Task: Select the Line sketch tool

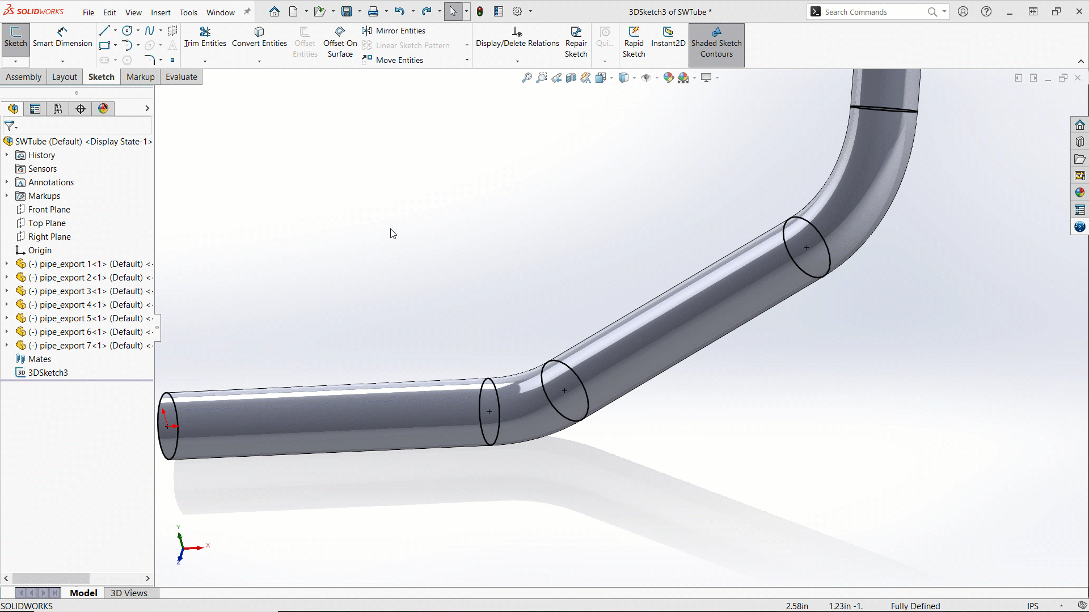Action: pos(104,31)
